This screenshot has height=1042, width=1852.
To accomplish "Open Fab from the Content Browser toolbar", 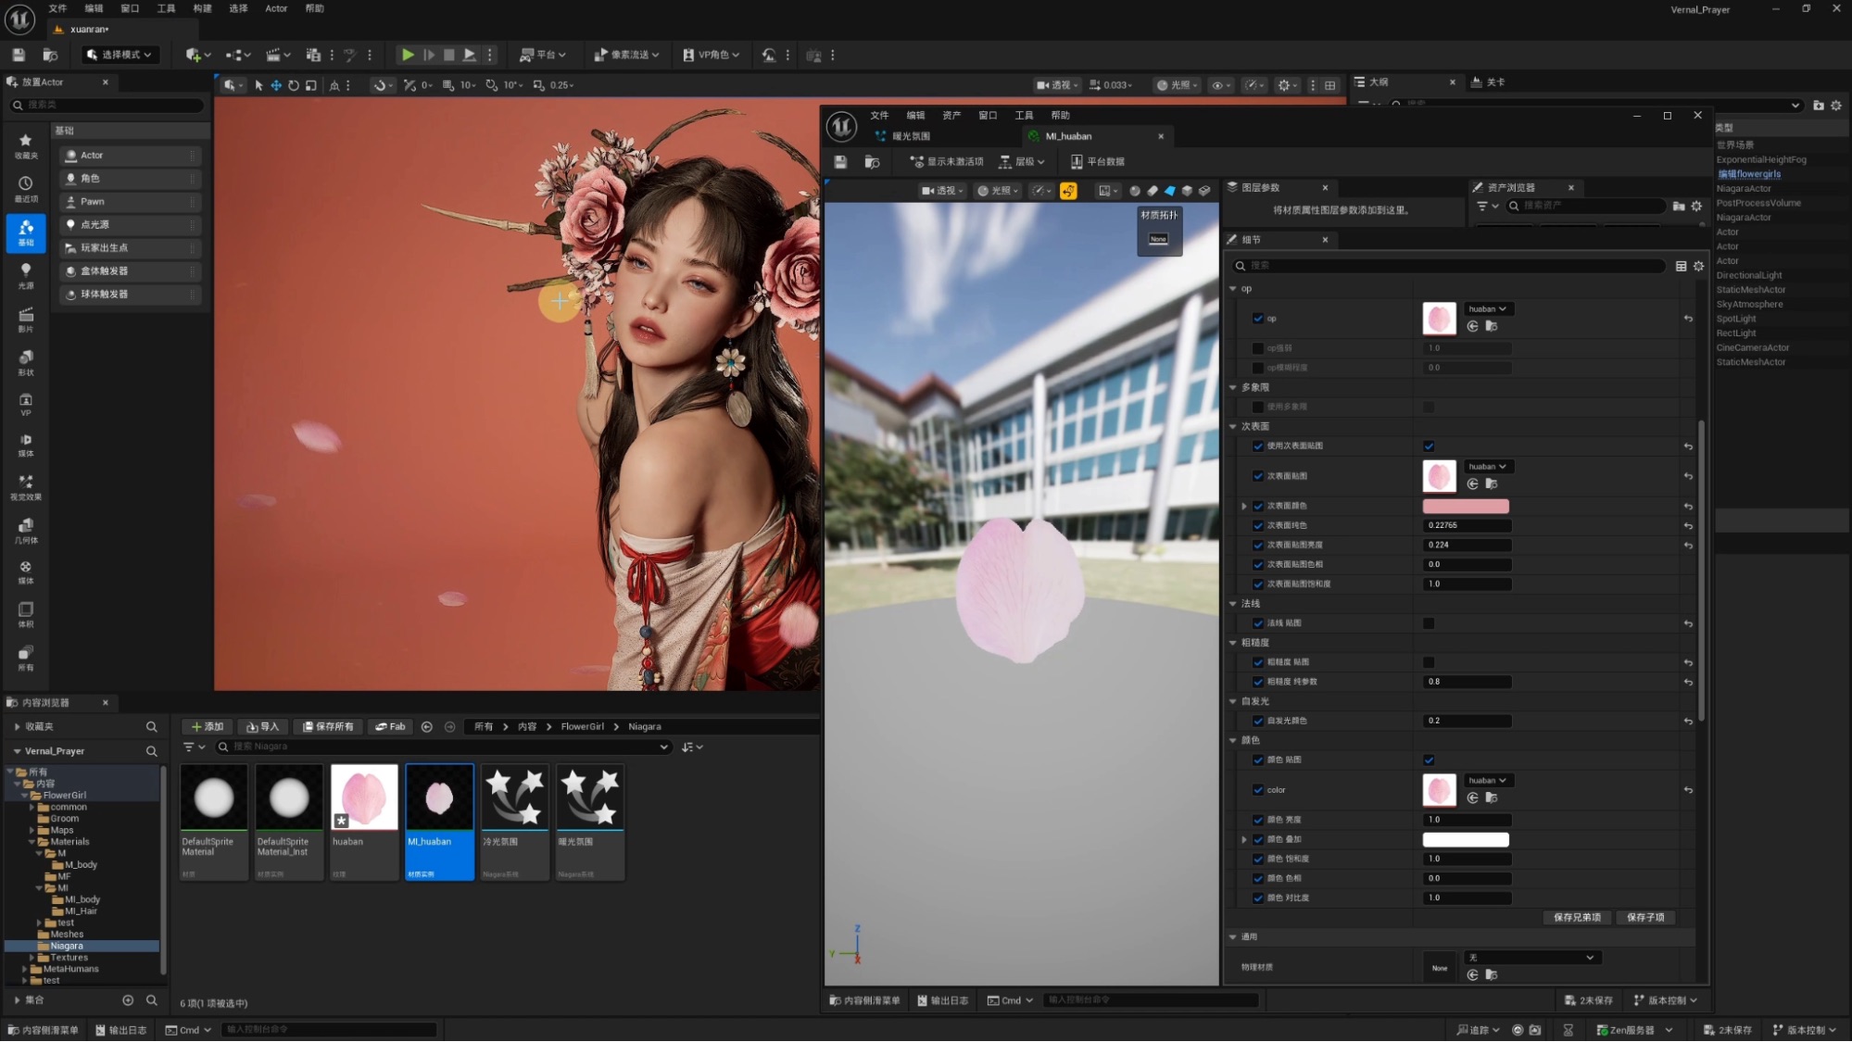I will pyautogui.click(x=390, y=727).
